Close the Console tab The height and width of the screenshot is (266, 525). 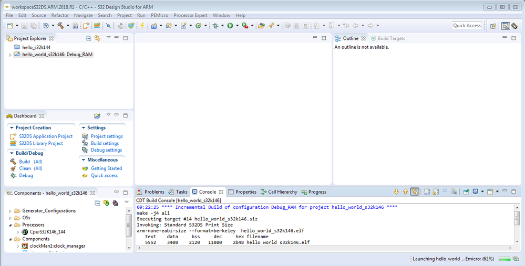[x=221, y=192]
